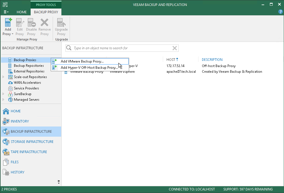Expand the Scale-out Repositories node arrow

click(x=3, y=77)
